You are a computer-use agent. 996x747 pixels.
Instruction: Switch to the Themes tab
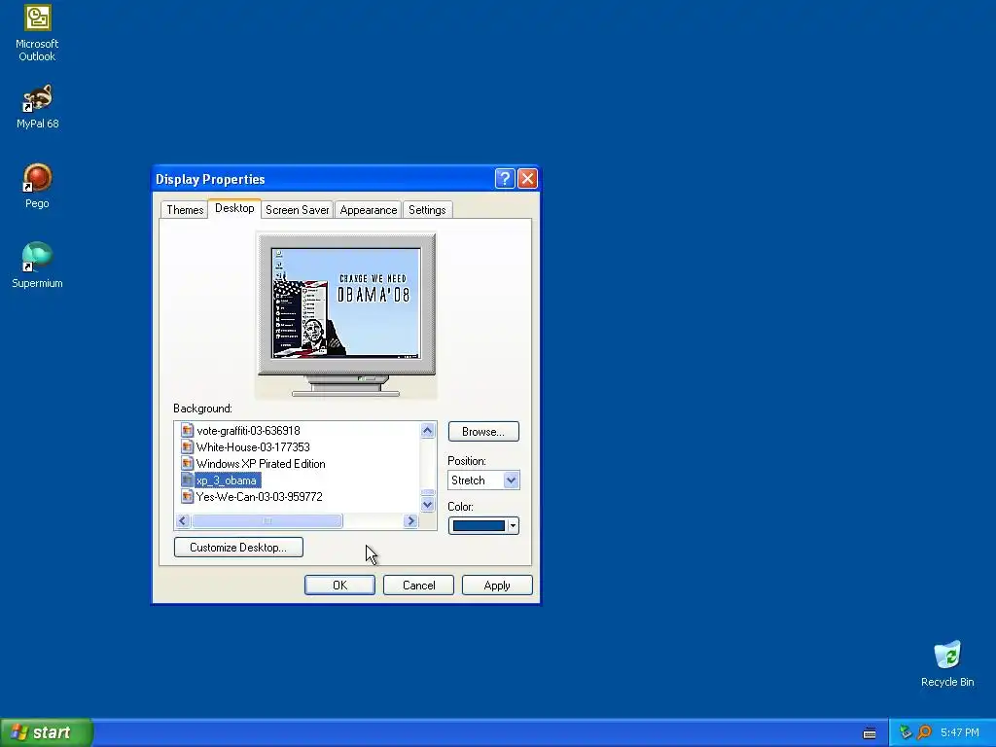tap(185, 210)
